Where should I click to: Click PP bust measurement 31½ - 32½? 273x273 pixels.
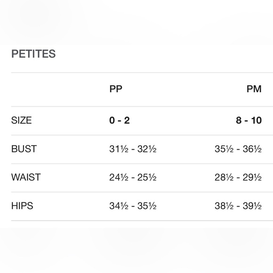133,149
